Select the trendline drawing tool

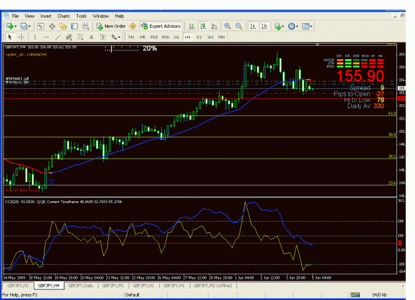point(58,37)
